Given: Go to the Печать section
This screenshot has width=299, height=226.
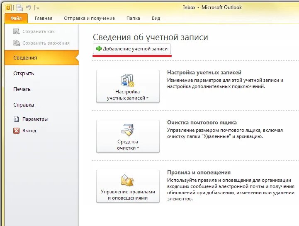Looking at the screenshot, I should (x=22, y=89).
